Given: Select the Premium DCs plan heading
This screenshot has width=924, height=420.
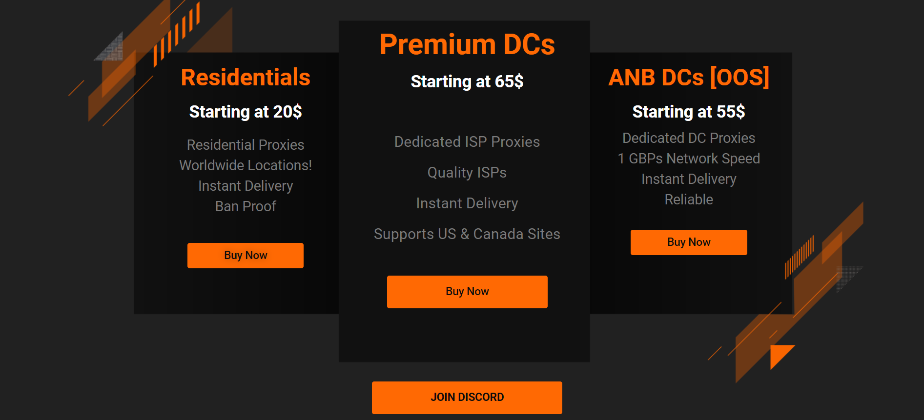Looking at the screenshot, I should pos(467,44).
